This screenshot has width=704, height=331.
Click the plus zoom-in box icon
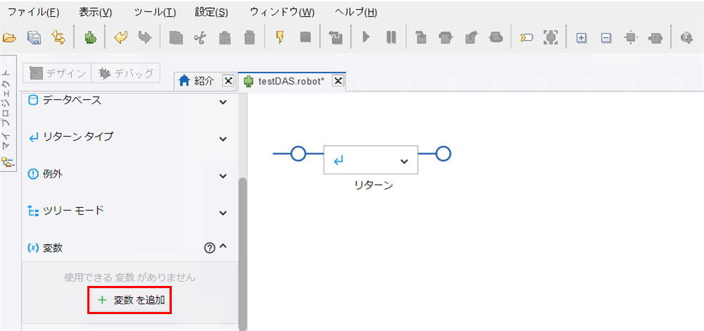point(582,38)
